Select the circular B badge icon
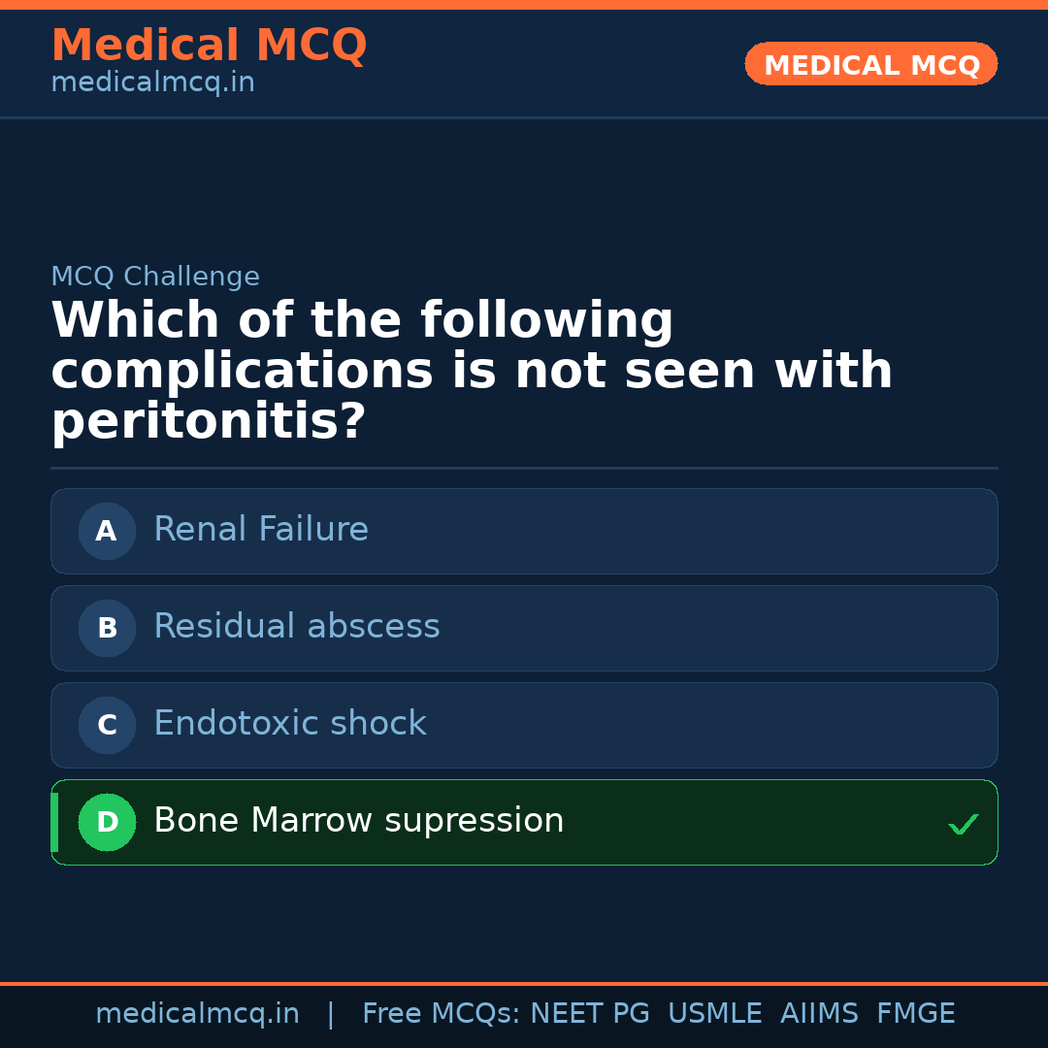1048x1048 pixels. [x=107, y=628]
